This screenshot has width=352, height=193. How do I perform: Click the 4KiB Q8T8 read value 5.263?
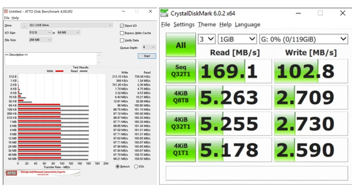(x=235, y=97)
